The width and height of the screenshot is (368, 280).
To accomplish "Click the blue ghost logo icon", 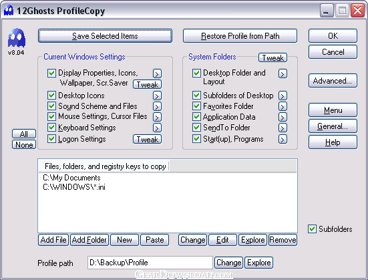I will [17, 37].
